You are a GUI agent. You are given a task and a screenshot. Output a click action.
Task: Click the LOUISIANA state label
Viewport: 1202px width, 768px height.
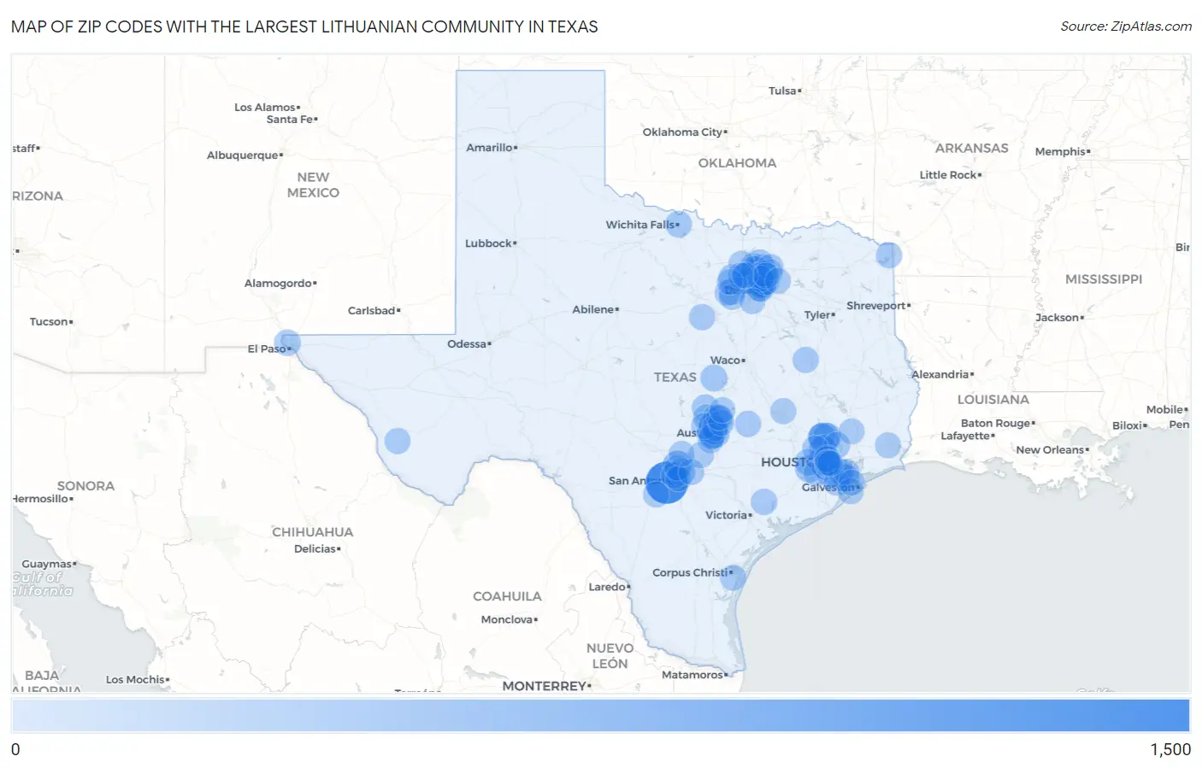pos(993,400)
